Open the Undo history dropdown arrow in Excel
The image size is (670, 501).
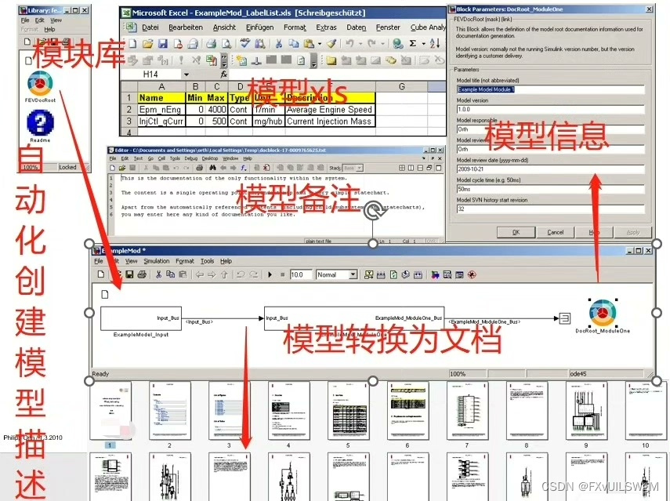tap(360, 44)
